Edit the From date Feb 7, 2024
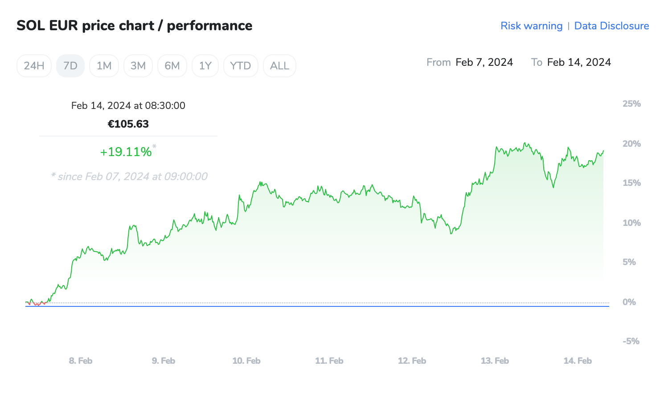Viewport: 664px width, 394px height. tap(484, 62)
